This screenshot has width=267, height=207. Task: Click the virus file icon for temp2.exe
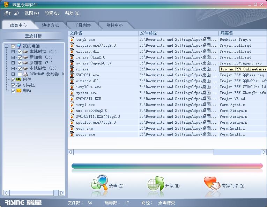[x=72, y=39]
